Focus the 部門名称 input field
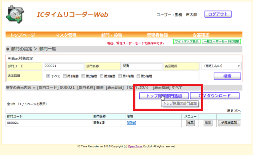253x155 pixels. click(x=142, y=66)
